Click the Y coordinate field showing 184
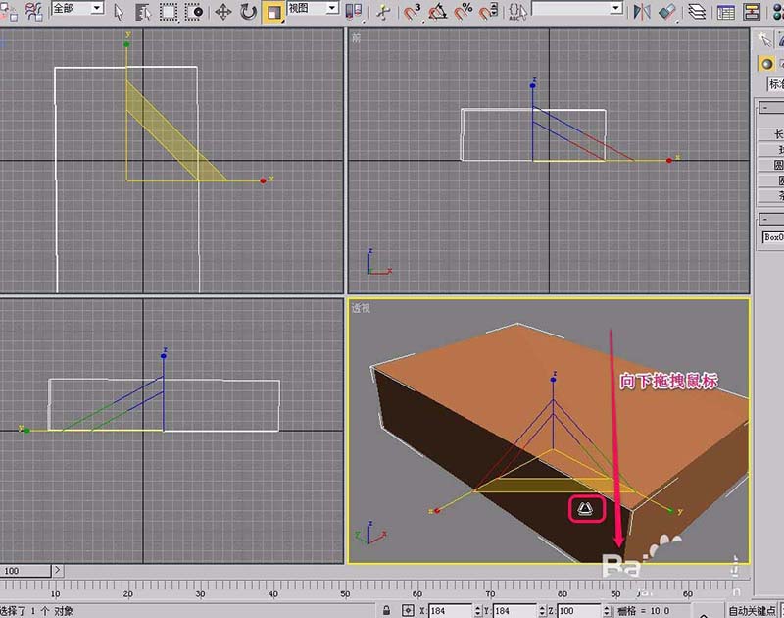Image resolution: width=784 pixels, height=618 pixels. point(514,611)
